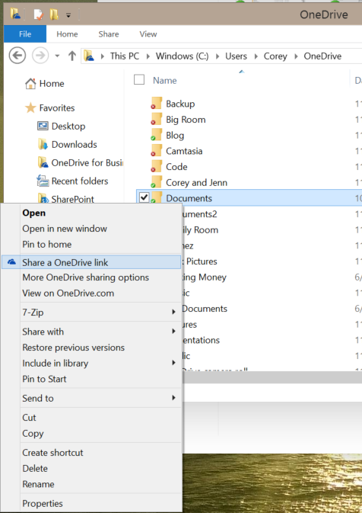
Task: Click the New folder quick access icon
Action: coord(54,14)
